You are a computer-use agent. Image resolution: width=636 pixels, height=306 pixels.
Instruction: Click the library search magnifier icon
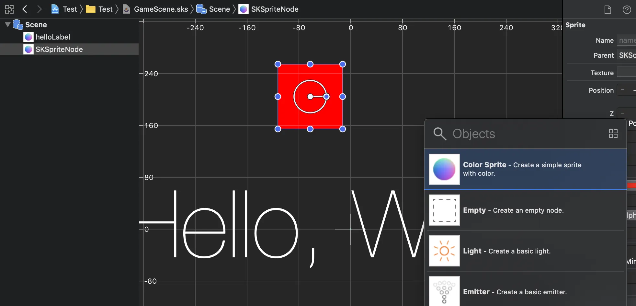[x=440, y=134]
